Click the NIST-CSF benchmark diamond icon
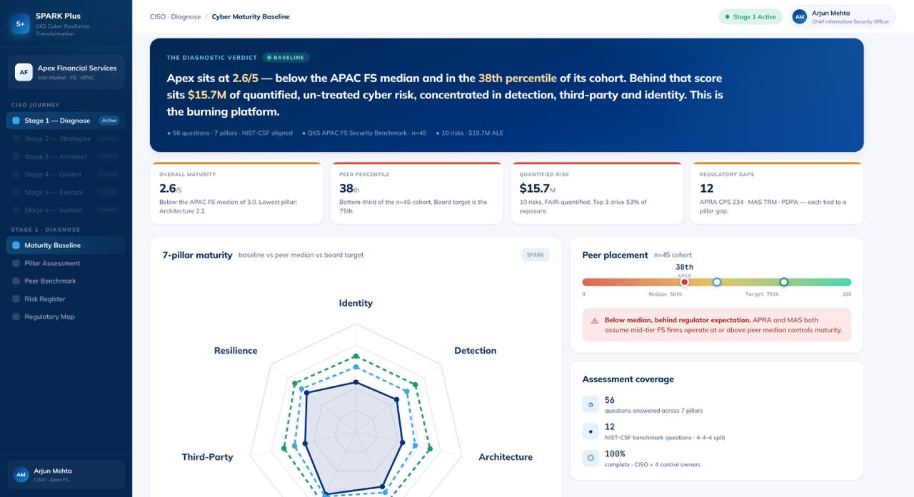Image resolution: width=914 pixels, height=497 pixels. pos(591,431)
